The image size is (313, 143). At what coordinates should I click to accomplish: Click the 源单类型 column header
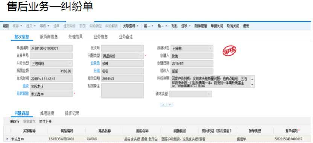tap(255, 131)
